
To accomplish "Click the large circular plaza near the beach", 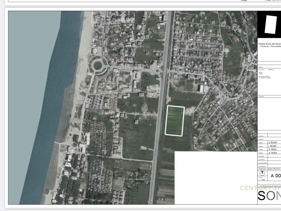I will coord(98,65).
